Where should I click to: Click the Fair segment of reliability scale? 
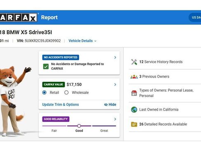[x=54, y=126]
